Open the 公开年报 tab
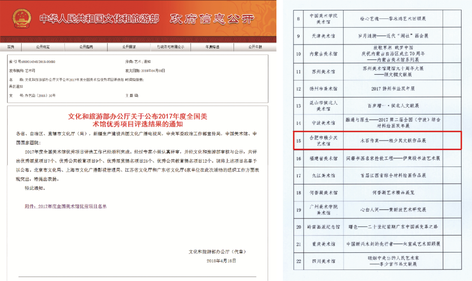The height and width of the screenshot is (281, 472). pyautogui.click(x=255, y=47)
